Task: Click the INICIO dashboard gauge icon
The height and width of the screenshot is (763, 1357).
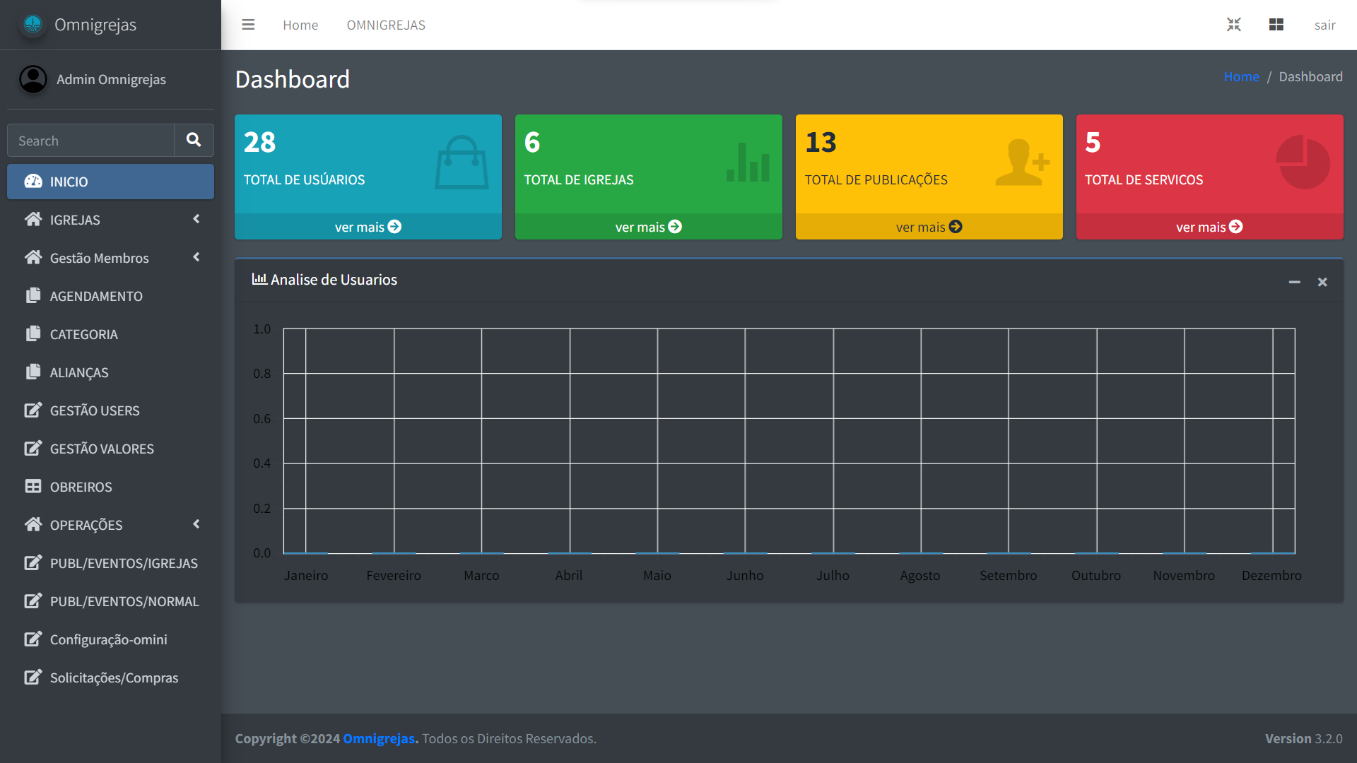Action: [x=33, y=182]
